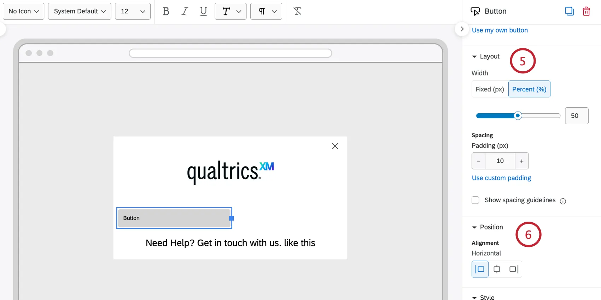Open the font size 12 dropdown
The image size is (601, 300).
click(133, 11)
